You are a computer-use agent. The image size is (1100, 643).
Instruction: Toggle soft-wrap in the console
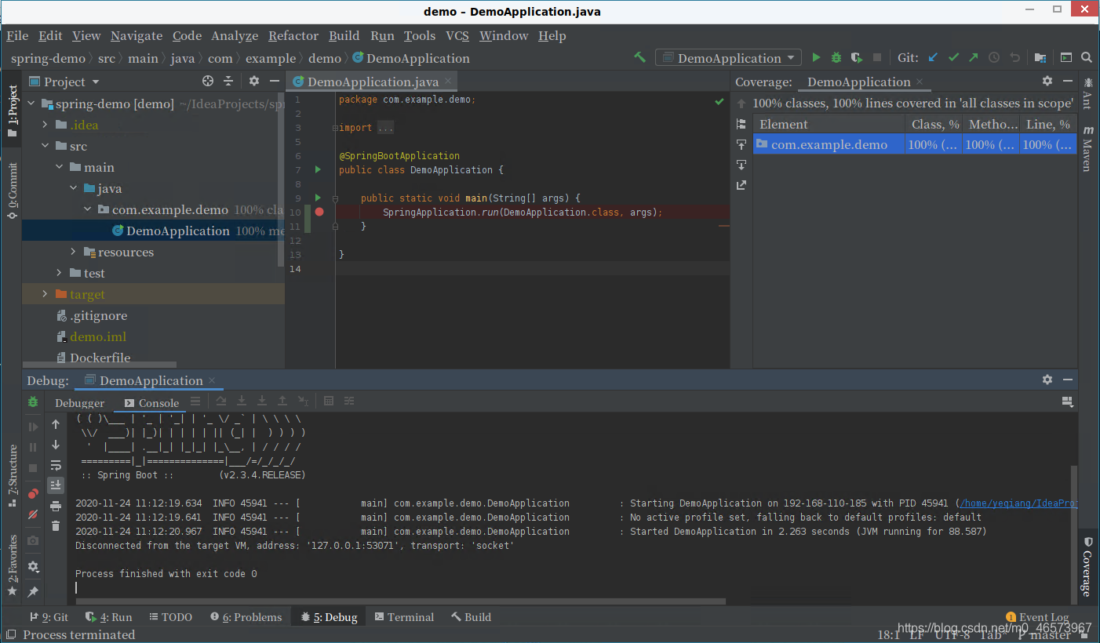[x=56, y=465]
